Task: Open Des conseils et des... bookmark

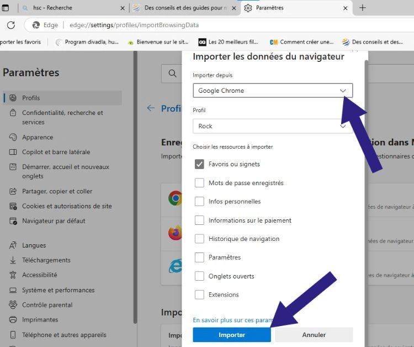Action: (372, 42)
